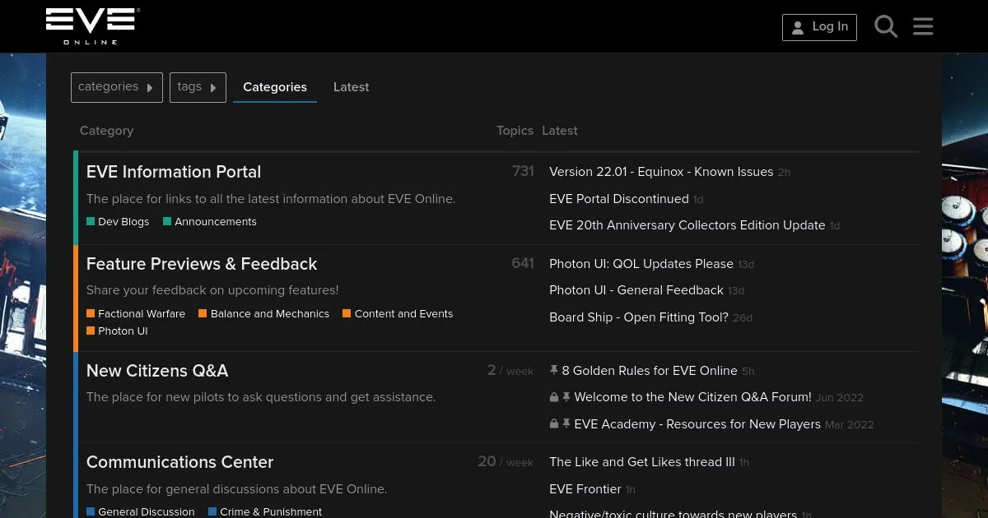The image size is (988, 518).
Task: Click the Log In button
Action: click(819, 27)
